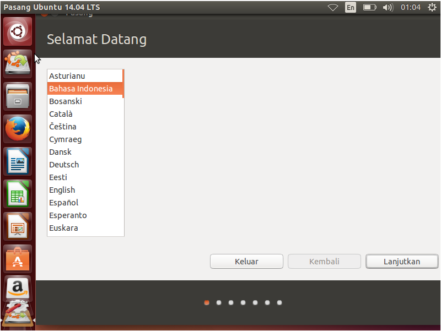Click the Kembali button
Viewport: 441px width, 331px height.
(324, 261)
